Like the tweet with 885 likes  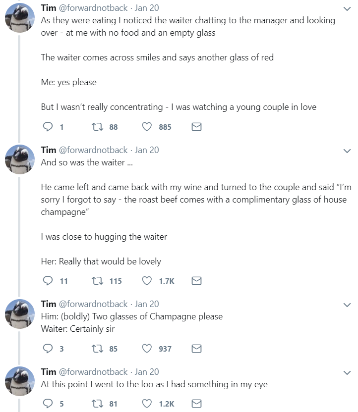pos(147,127)
